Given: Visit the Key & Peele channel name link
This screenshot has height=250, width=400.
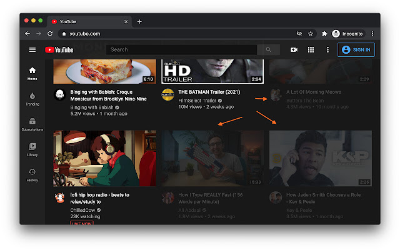Looking at the screenshot, I should [299, 210].
